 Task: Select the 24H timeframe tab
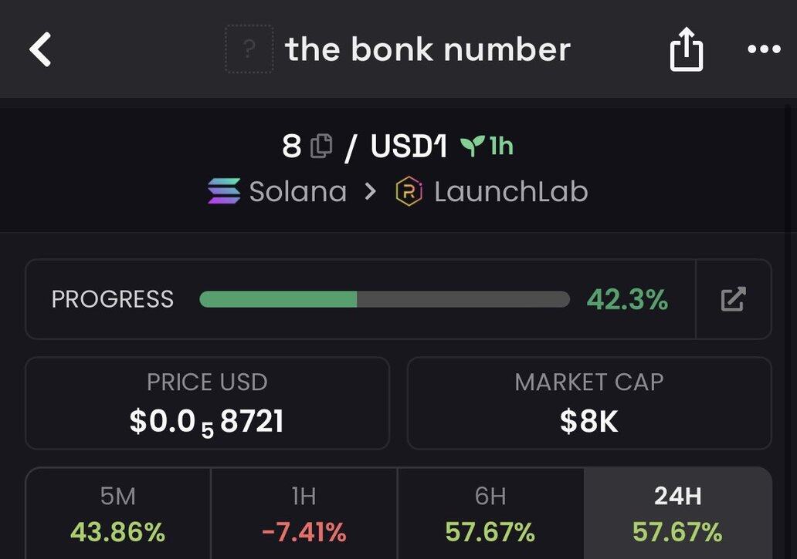tap(678, 514)
